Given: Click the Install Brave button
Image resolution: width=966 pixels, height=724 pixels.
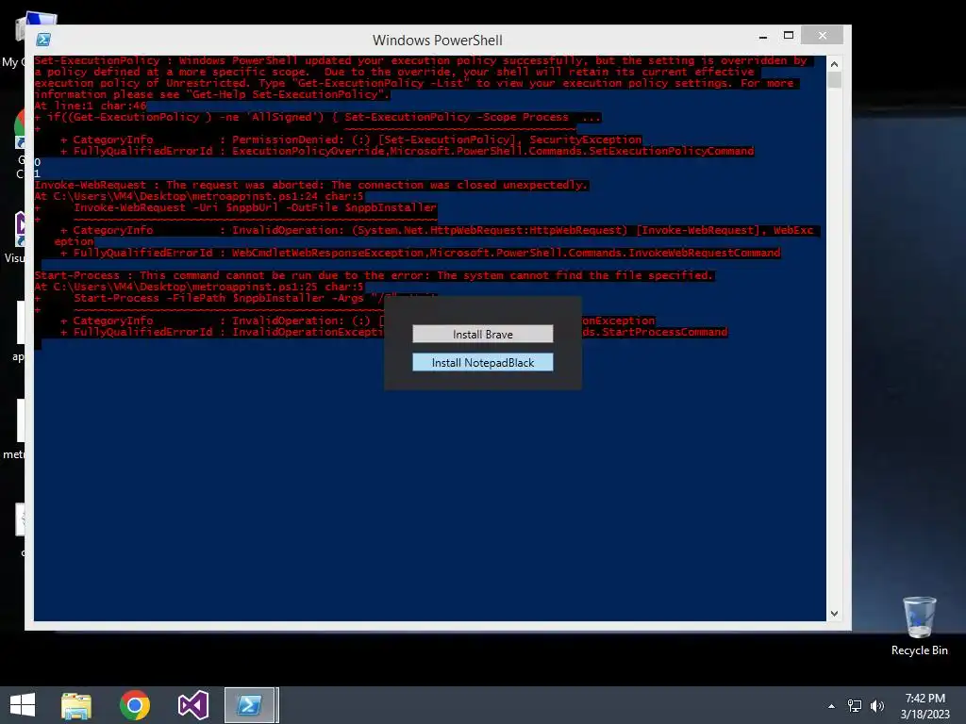Looking at the screenshot, I should (482, 334).
